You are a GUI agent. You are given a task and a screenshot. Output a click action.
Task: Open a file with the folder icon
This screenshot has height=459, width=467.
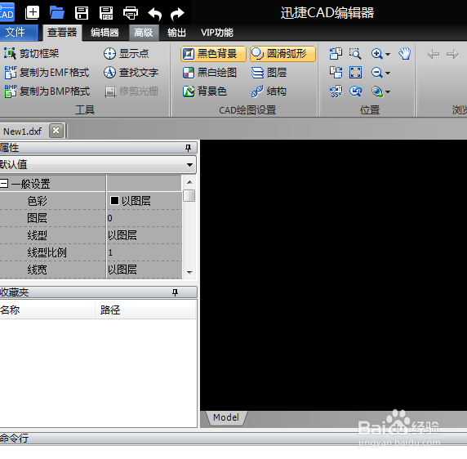[56, 13]
